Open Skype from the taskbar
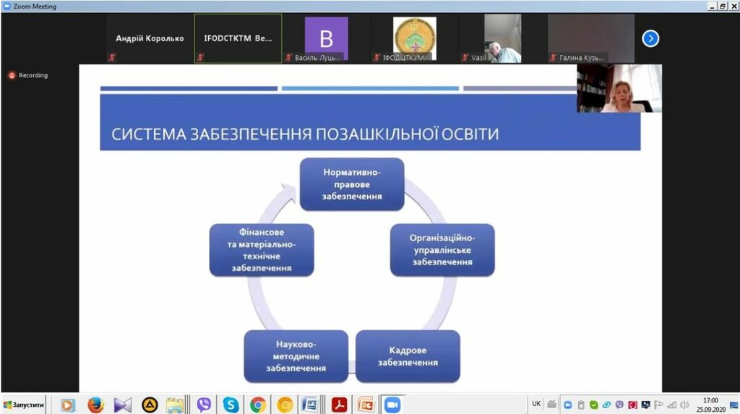The width and height of the screenshot is (740, 414). 231,405
